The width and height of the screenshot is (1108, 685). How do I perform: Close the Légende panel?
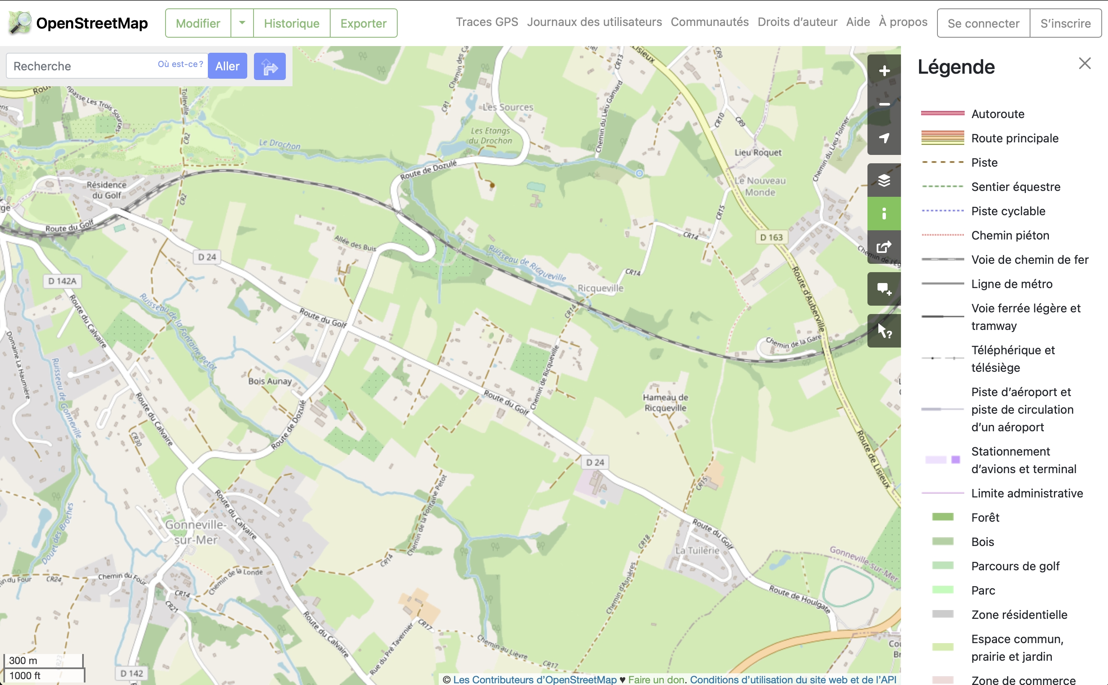[x=1085, y=63]
